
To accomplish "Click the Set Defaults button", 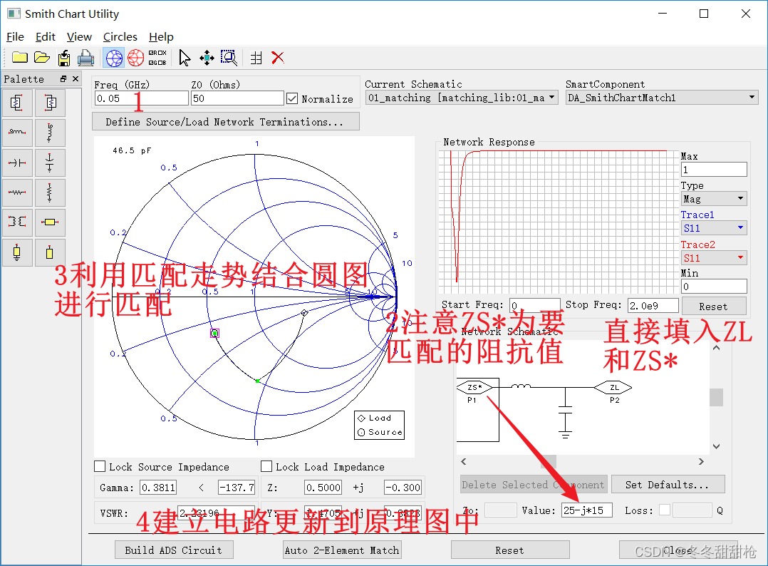I will 668,484.
